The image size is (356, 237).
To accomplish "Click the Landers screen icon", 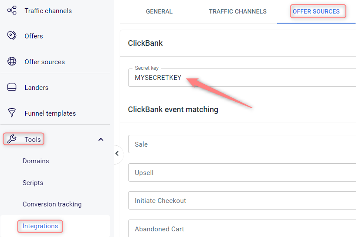I will [x=12, y=87].
